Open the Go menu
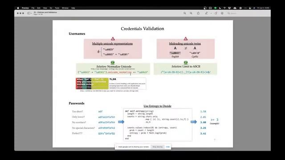Viewport: 285px width, 160px height. pos(51,8)
